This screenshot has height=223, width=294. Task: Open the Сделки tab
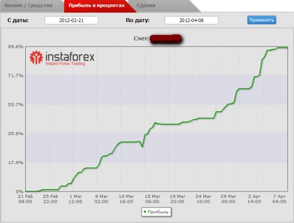pos(146,6)
